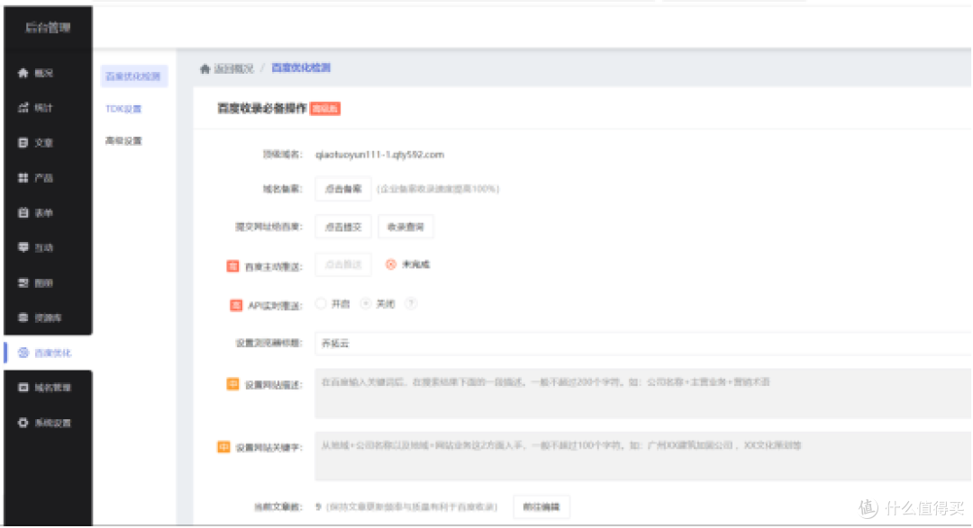This screenshot has height=528, width=973.
Task: Focus browser title field containing 乔拓云
Action: tap(643, 344)
